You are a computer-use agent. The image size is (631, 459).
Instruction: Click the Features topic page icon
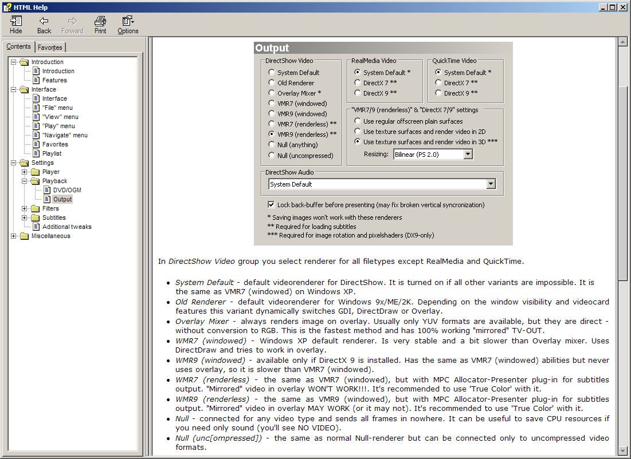[36, 80]
